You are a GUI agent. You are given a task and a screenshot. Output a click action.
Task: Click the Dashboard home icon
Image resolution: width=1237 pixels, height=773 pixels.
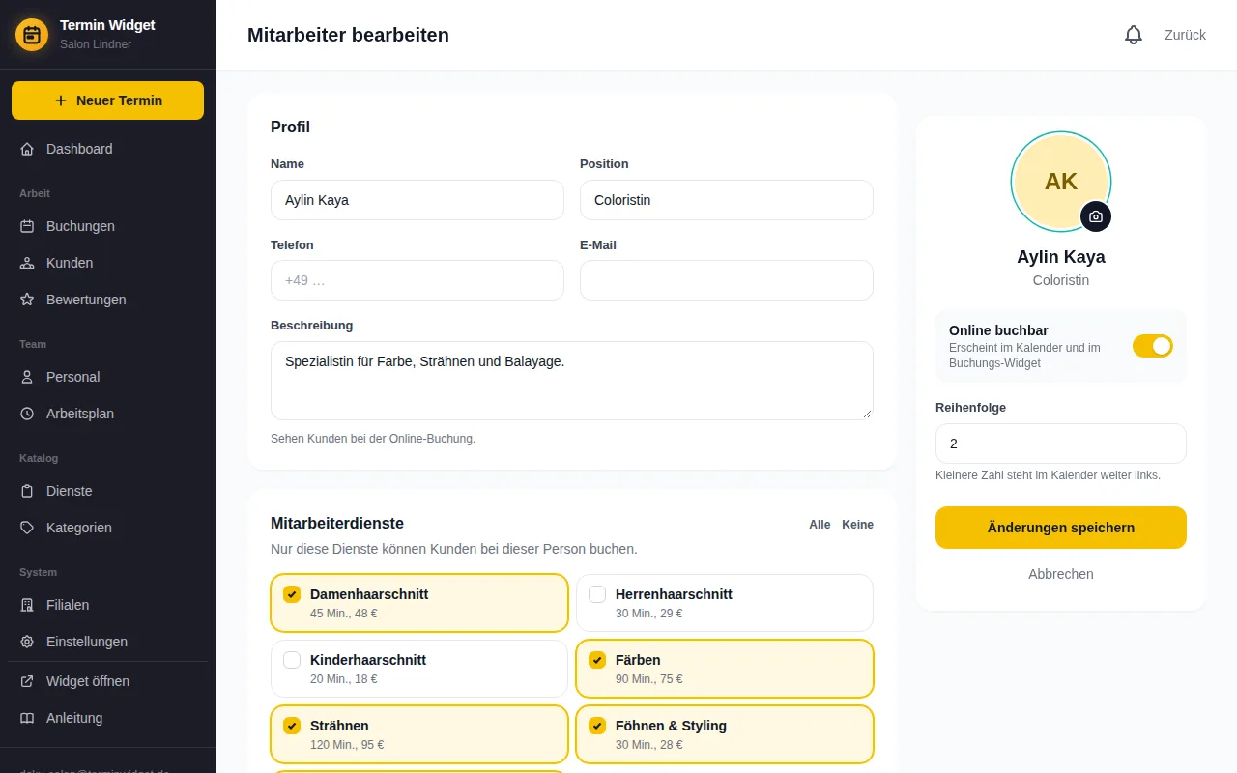(27, 149)
